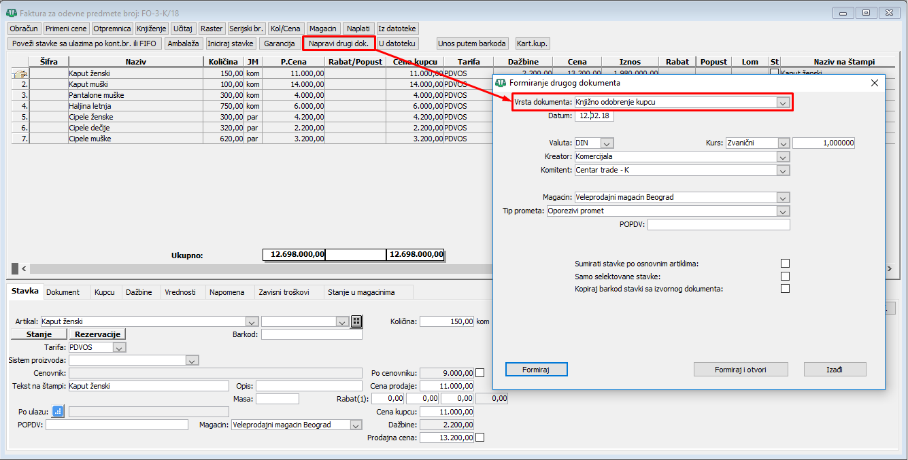This screenshot has height=460, width=908.
Task: Click the Rezervacije button
Action: pyautogui.click(x=97, y=334)
